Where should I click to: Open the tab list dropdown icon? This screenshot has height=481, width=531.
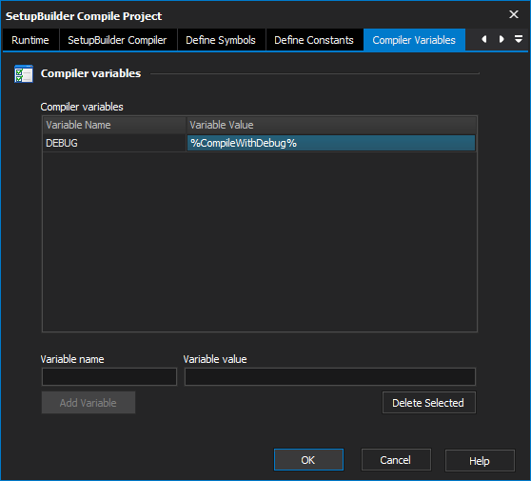tap(518, 39)
